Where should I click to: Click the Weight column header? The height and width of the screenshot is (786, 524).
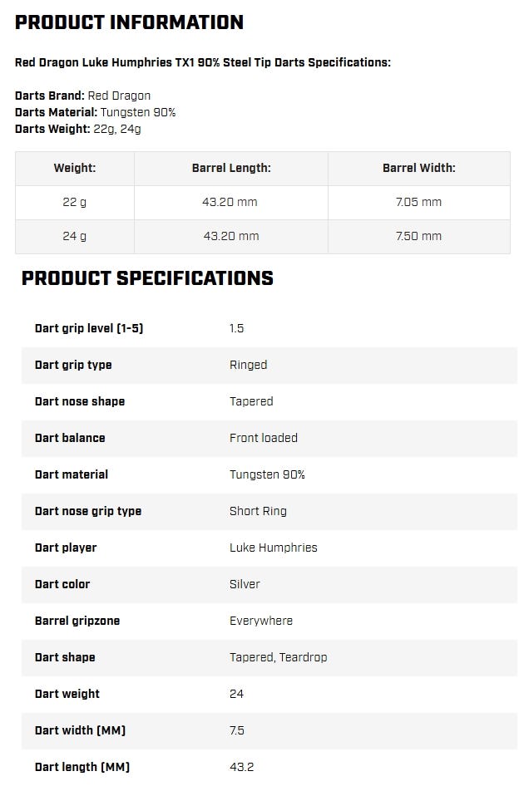tap(75, 168)
